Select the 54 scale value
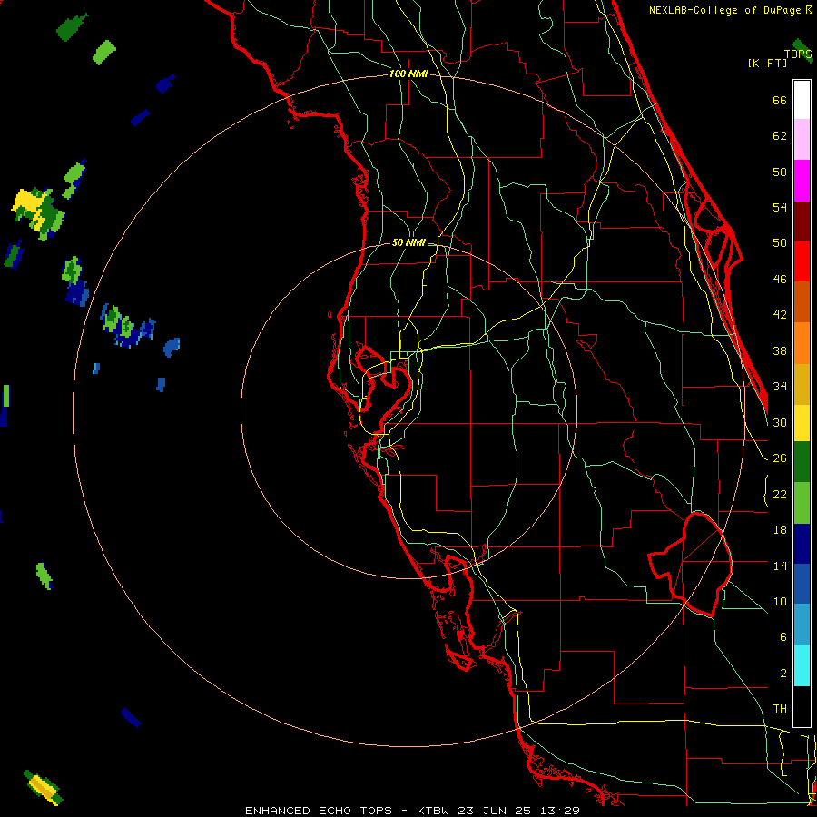The image size is (817, 817). [780, 207]
